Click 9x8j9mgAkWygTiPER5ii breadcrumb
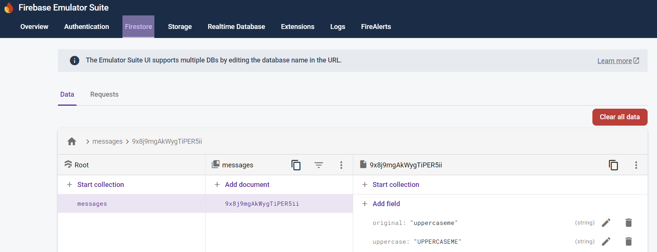 click(x=167, y=141)
